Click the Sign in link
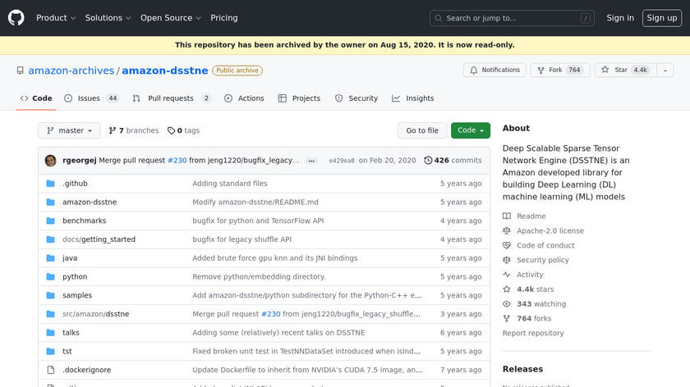The height and width of the screenshot is (387, 690). [x=620, y=18]
